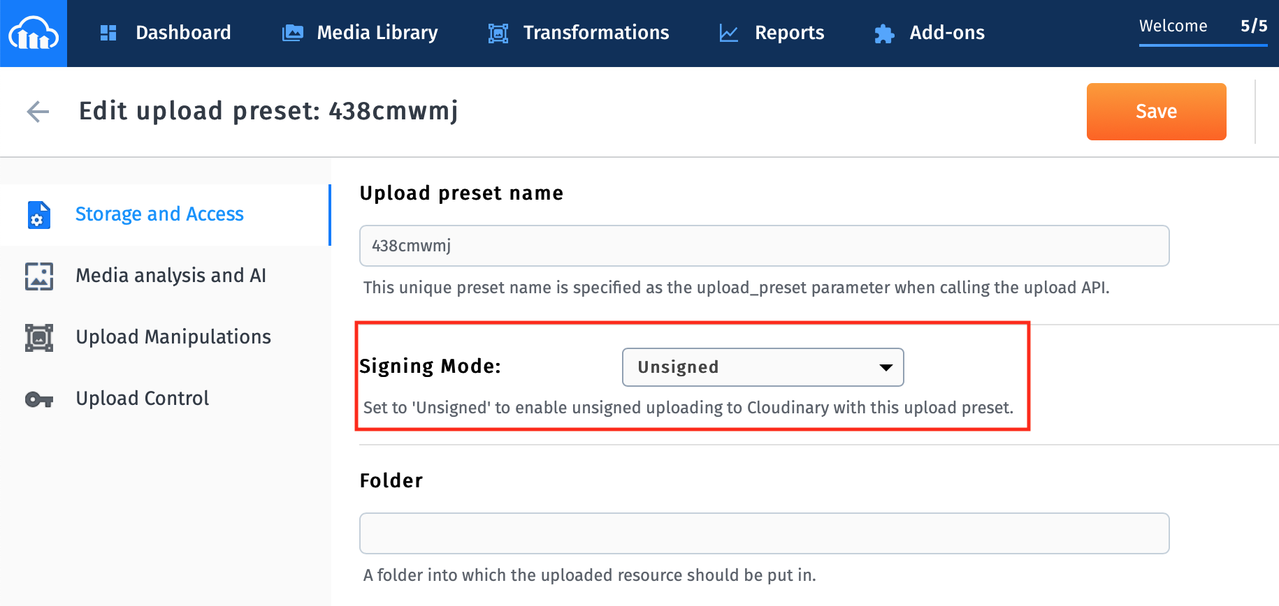Switch to Upload Control section
Image resolution: width=1279 pixels, height=606 pixels.
pos(142,399)
